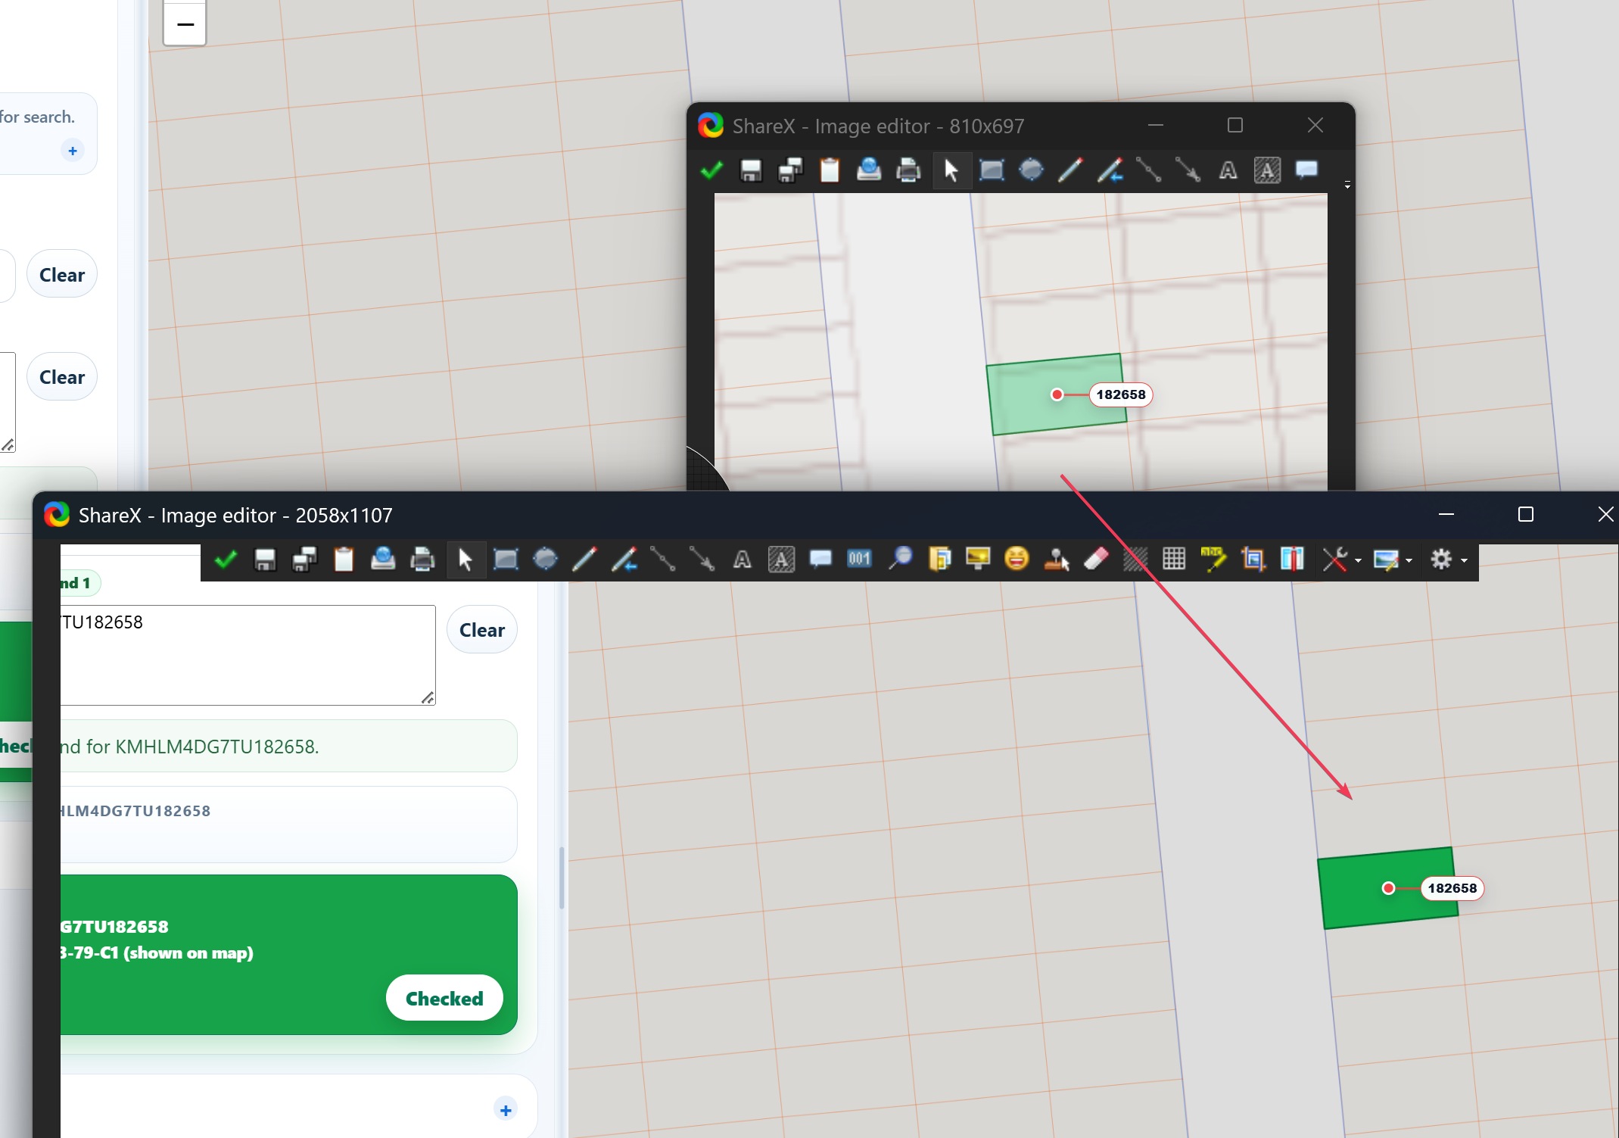Minimize the ShareX 2058x1107 editor window

(1446, 514)
